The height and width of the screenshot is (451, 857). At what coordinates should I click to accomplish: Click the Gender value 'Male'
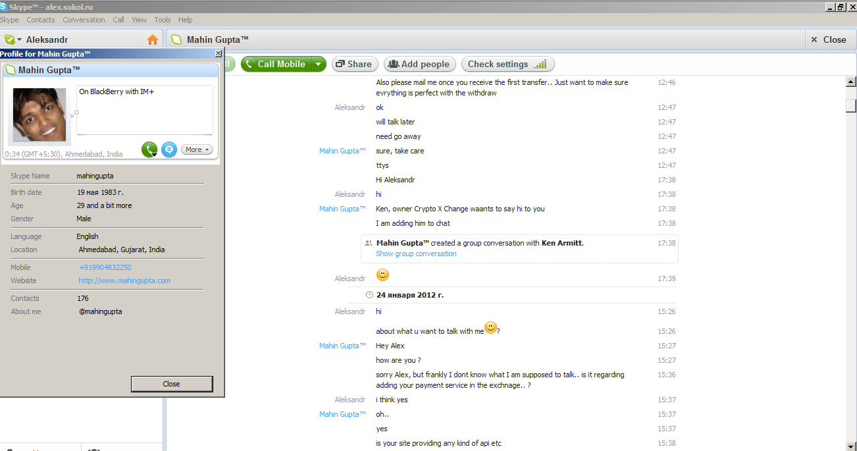84,219
